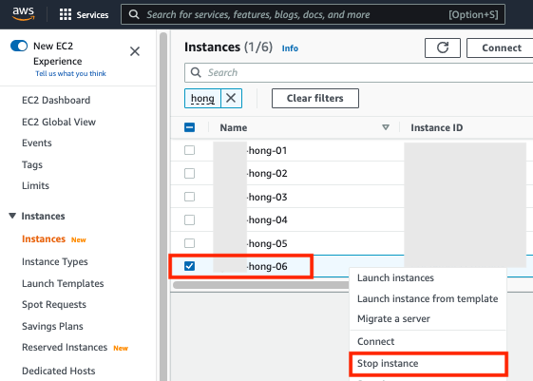Click the Clear filters button

click(x=315, y=98)
